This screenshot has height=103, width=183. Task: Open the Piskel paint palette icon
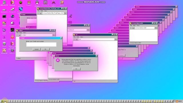pos(4,24)
